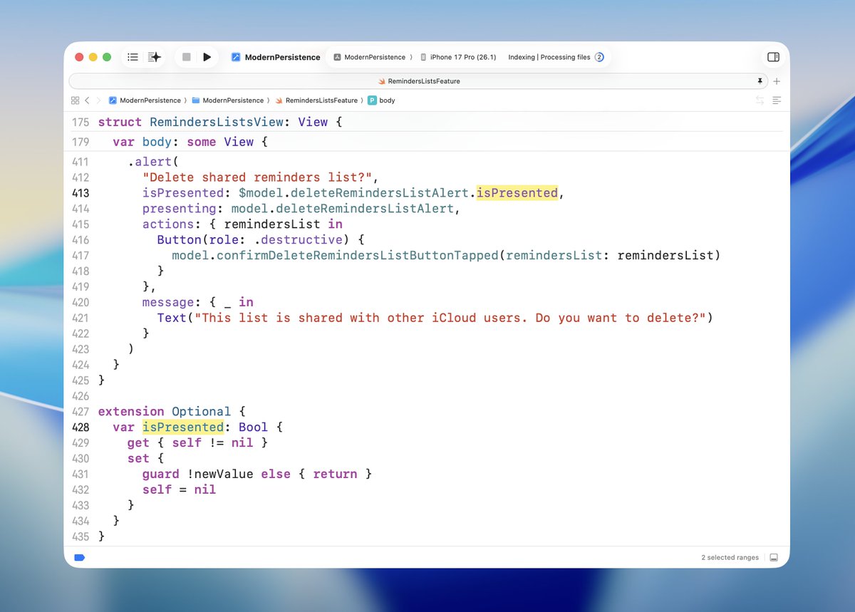The image size is (855, 612).
Task: Click highlighted isPresented on line 428
Action: pos(183,427)
